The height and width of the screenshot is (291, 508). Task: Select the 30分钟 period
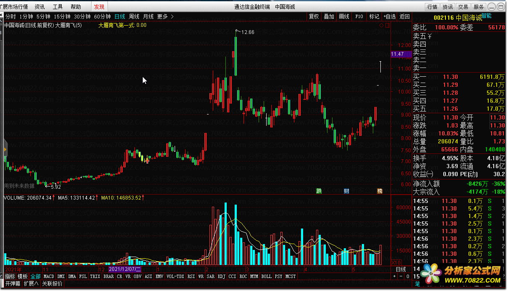[82, 16]
